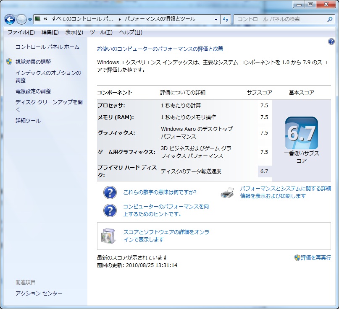
Task: Open スコアとソフトウェアの詳細をオンラインで表示 link
Action: tap(166, 236)
